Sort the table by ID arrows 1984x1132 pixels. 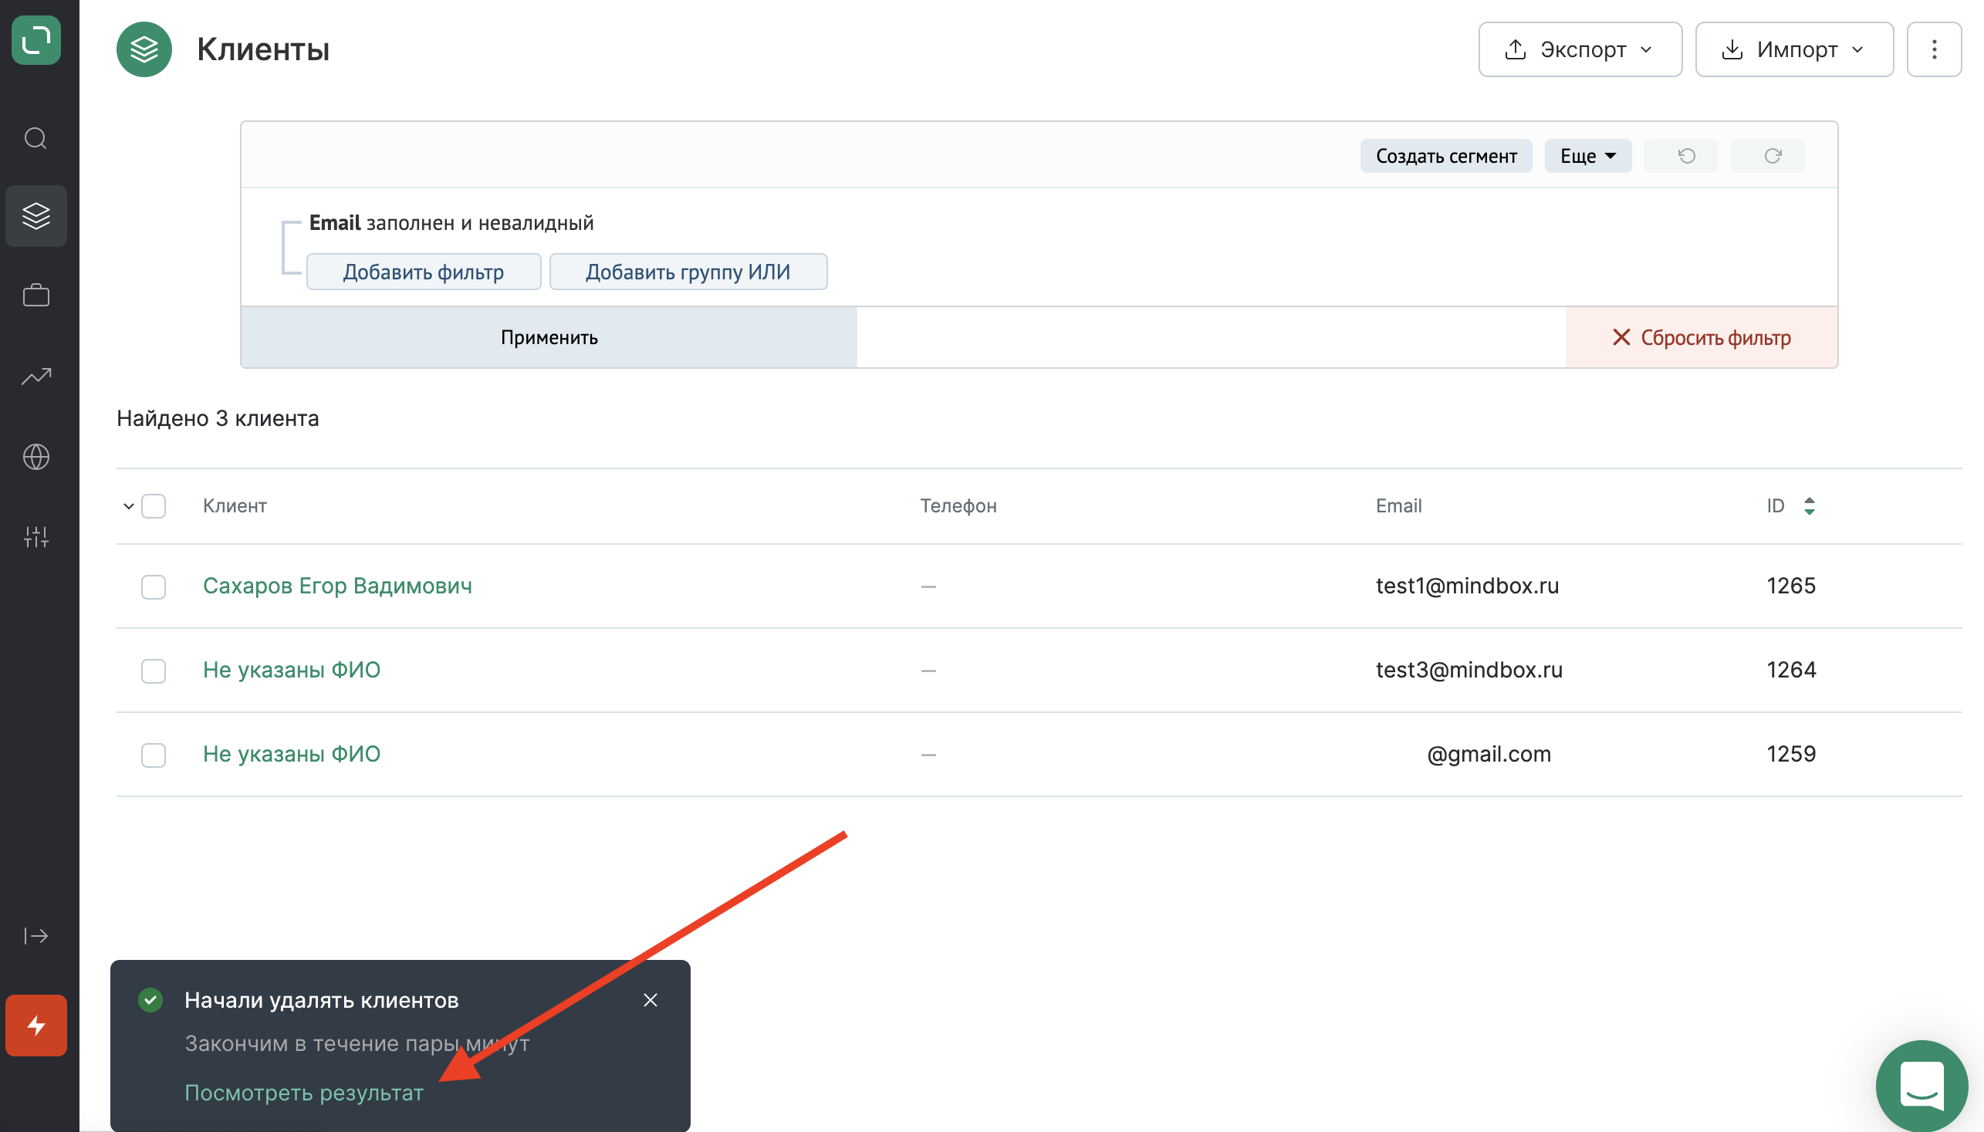coord(1809,506)
